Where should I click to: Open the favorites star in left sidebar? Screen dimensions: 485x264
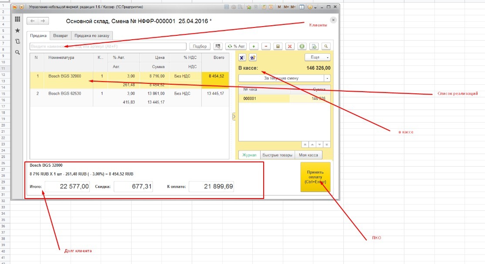(17, 30)
